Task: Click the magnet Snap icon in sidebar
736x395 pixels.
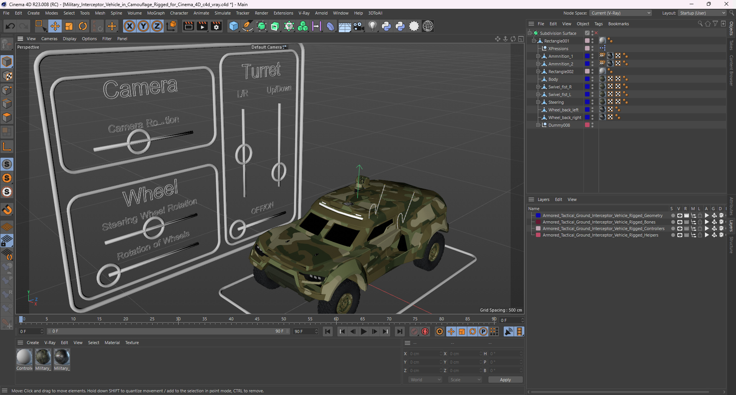Action: (x=7, y=209)
